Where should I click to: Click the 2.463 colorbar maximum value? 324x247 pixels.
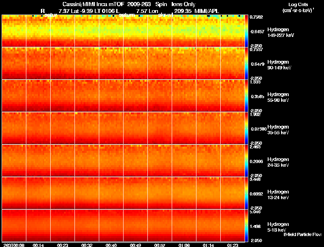coord(255,147)
